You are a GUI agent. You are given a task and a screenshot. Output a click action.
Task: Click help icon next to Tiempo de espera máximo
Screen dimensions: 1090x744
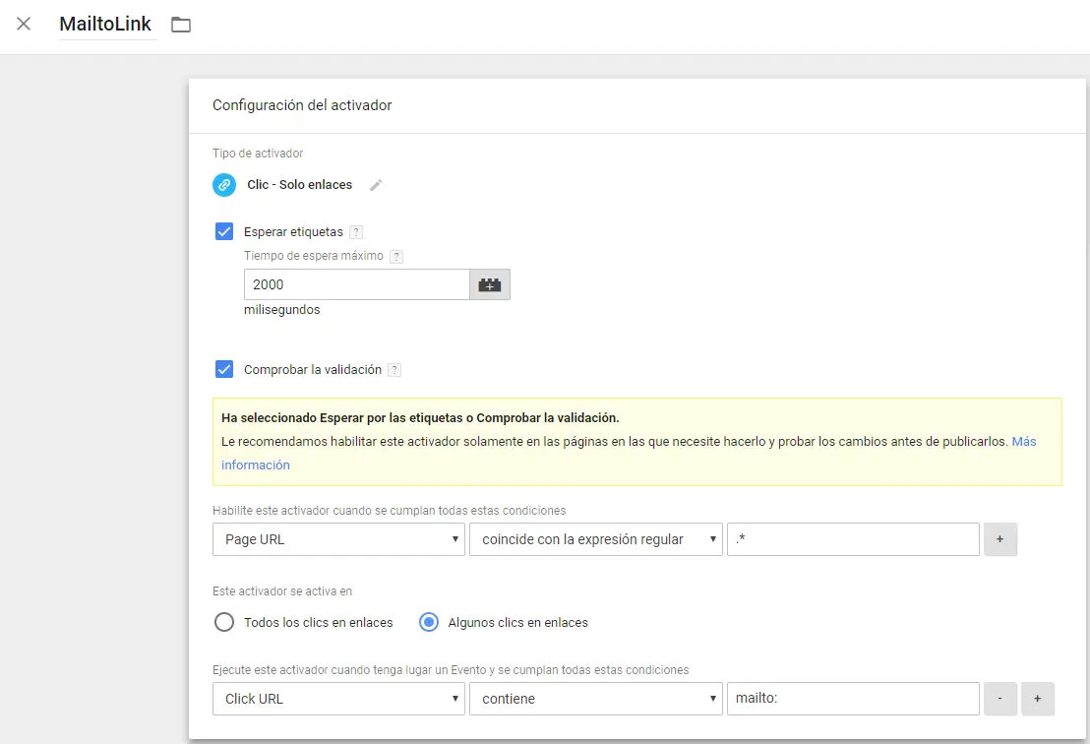coord(396,257)
